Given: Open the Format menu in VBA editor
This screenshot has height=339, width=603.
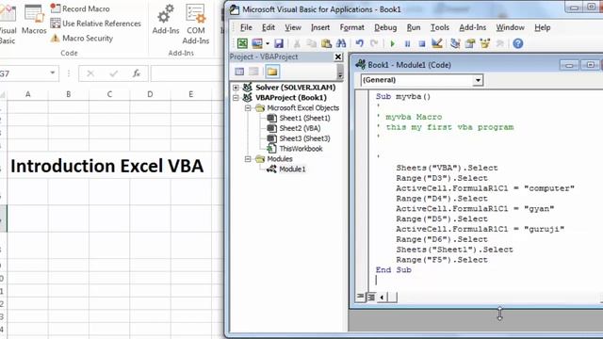Looking at the screenshot, I should [351, 27].
